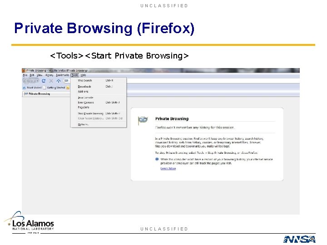Select Page Info in the Tools menu
The width and height of the screenshot is (327, 245).
(x=99, y=107)
